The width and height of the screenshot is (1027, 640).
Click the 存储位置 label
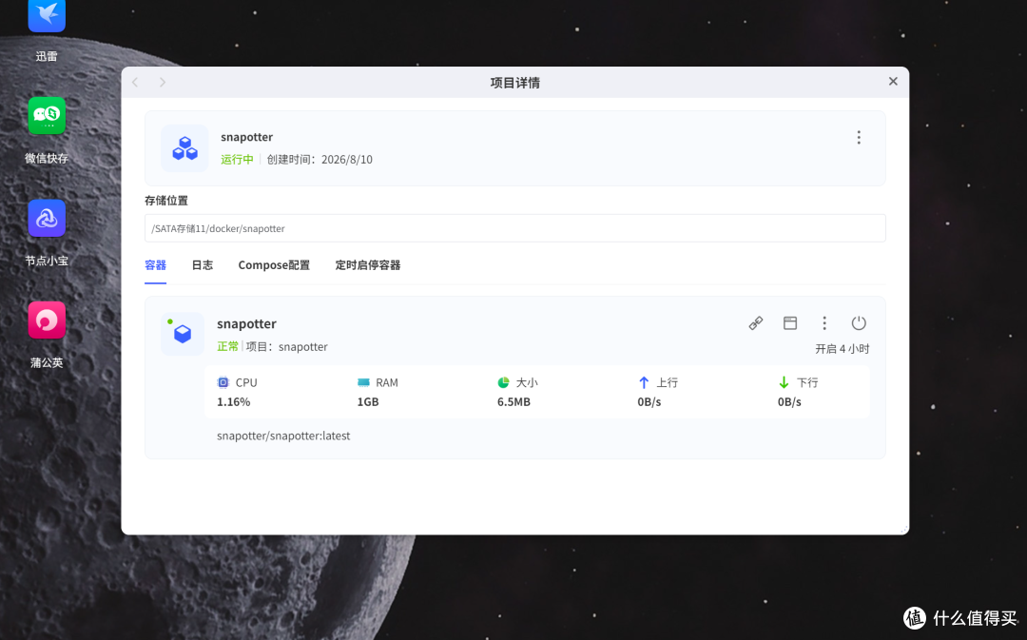(165, 201)
